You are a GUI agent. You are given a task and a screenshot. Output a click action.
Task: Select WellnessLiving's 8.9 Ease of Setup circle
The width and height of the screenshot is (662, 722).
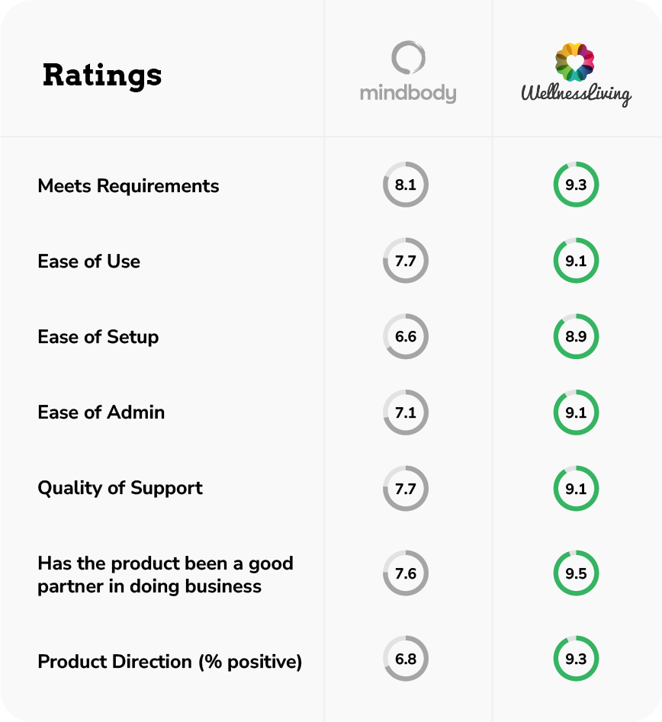(577, 336)
